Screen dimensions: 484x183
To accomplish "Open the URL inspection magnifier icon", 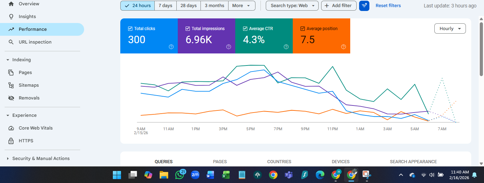I will [x=11, y=42].
